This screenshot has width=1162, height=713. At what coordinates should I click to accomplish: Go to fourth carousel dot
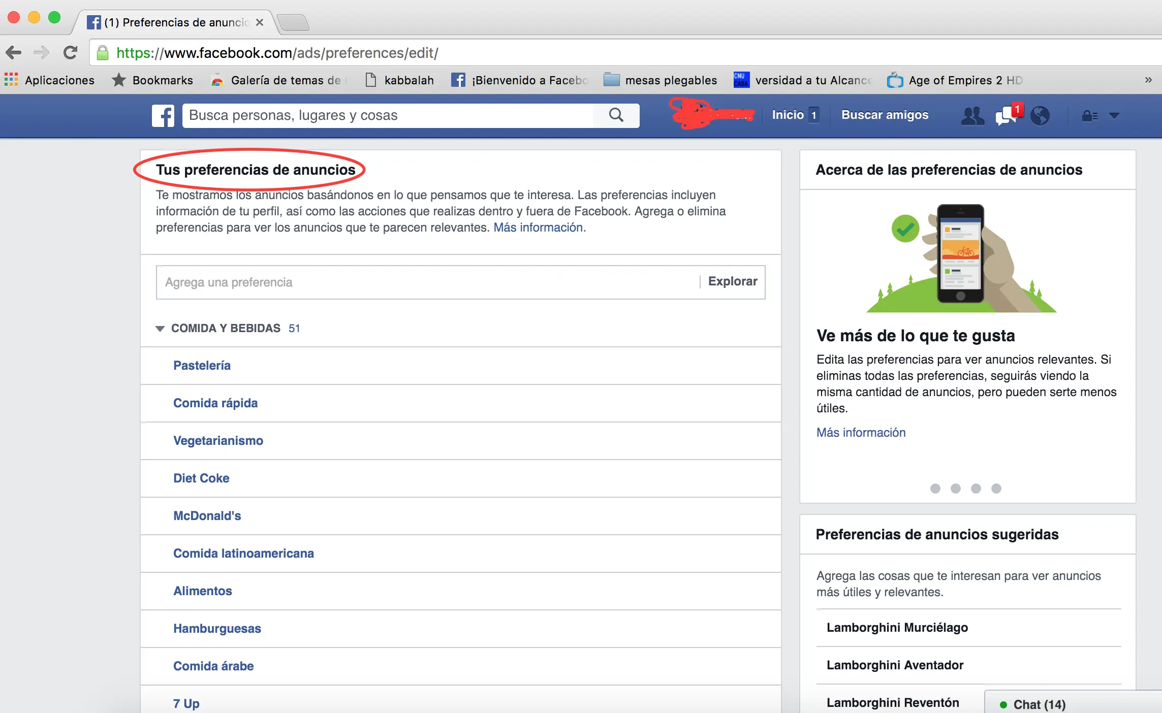(996, 489)
